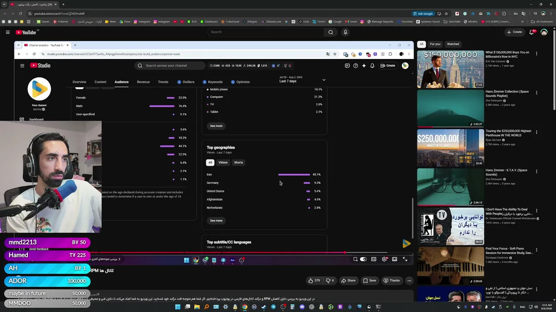
Task: Open the Windows Start button on taskbar
Action: coord(178,307)
